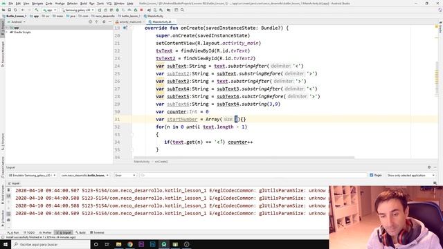The height and width of the screenshot is (249, 443).
Task: Click the Back navigation arrow
Action: [23, 10]
